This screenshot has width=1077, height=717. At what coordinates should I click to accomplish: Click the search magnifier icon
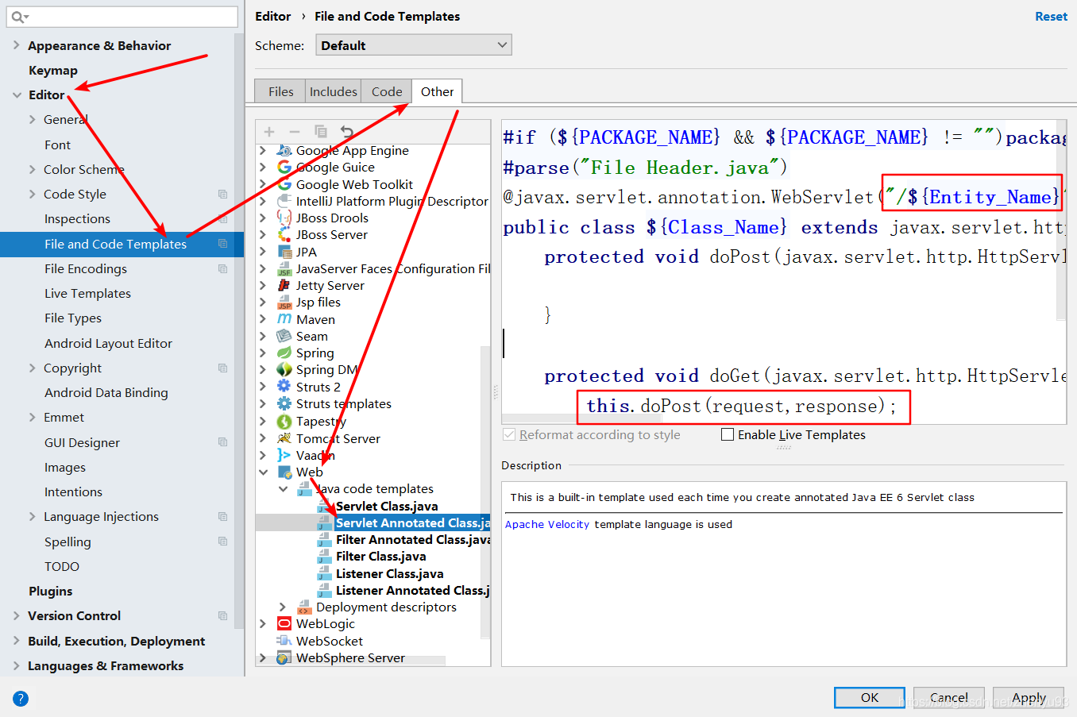pyautogui.click(x=19, y=17)
